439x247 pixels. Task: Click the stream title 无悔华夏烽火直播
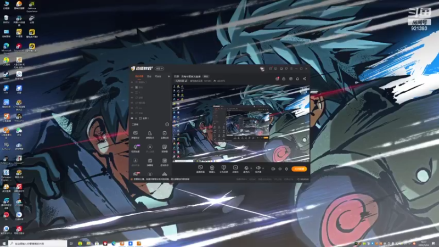point(190,76)
